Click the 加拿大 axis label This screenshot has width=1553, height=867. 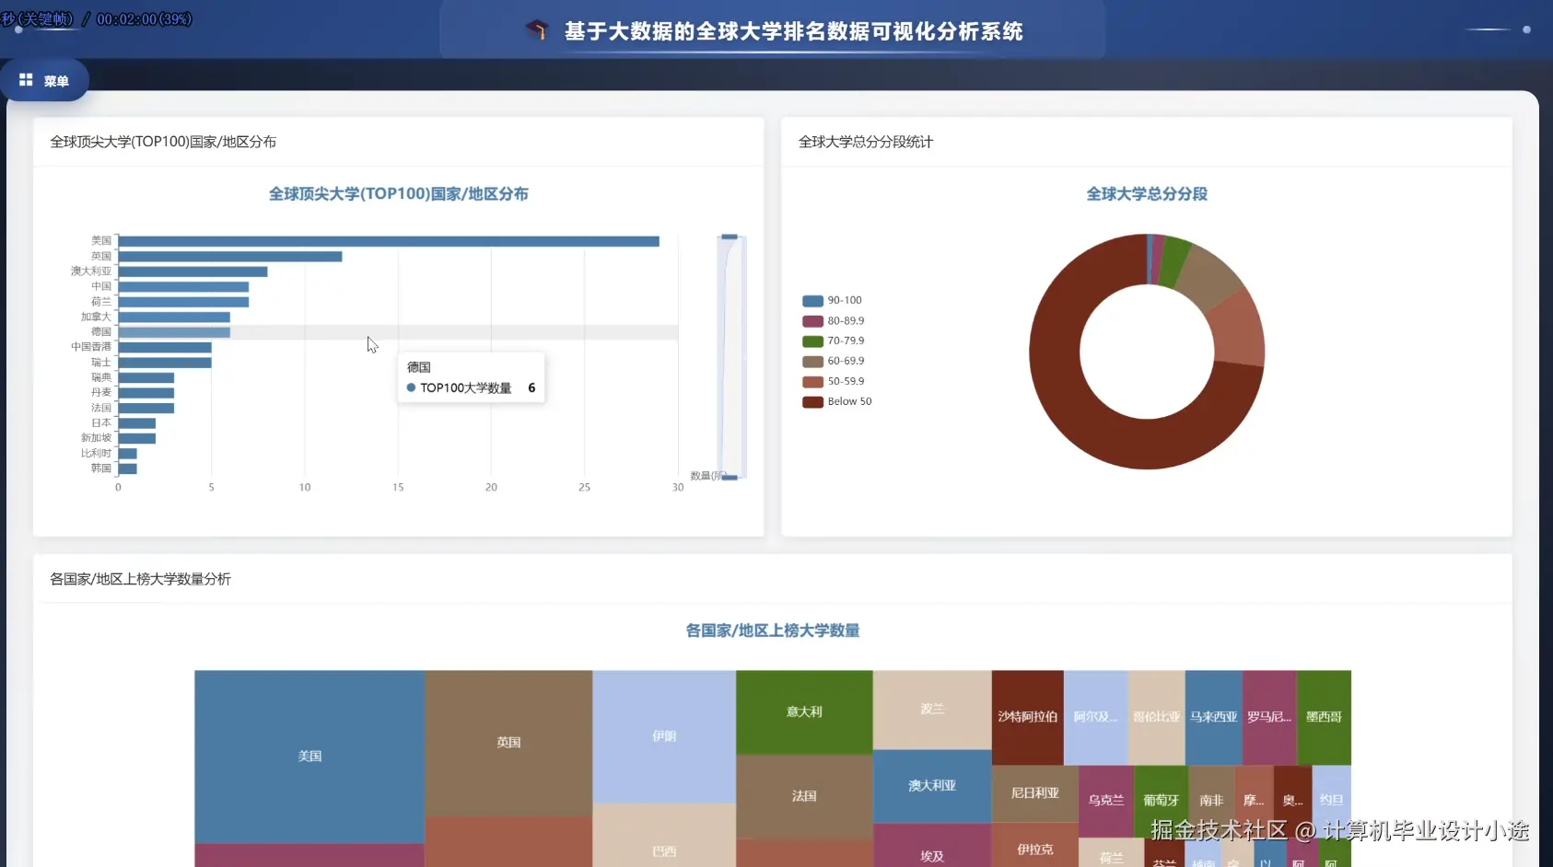click(x=96, y=317)
